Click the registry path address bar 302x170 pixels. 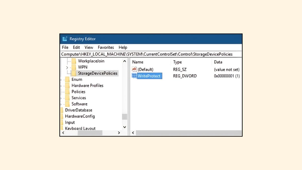(151, 54)
